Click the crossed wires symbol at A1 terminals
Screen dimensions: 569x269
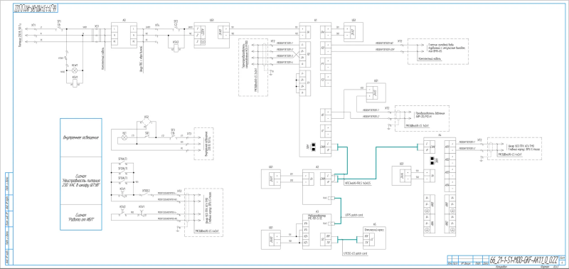pyautogui.click(x=295, y=53)
